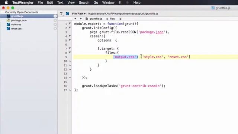Image resolution: width=238 pixels, height=134 pixels.
Task: Click fold end marker at line 11
Action: pos(70,65)
